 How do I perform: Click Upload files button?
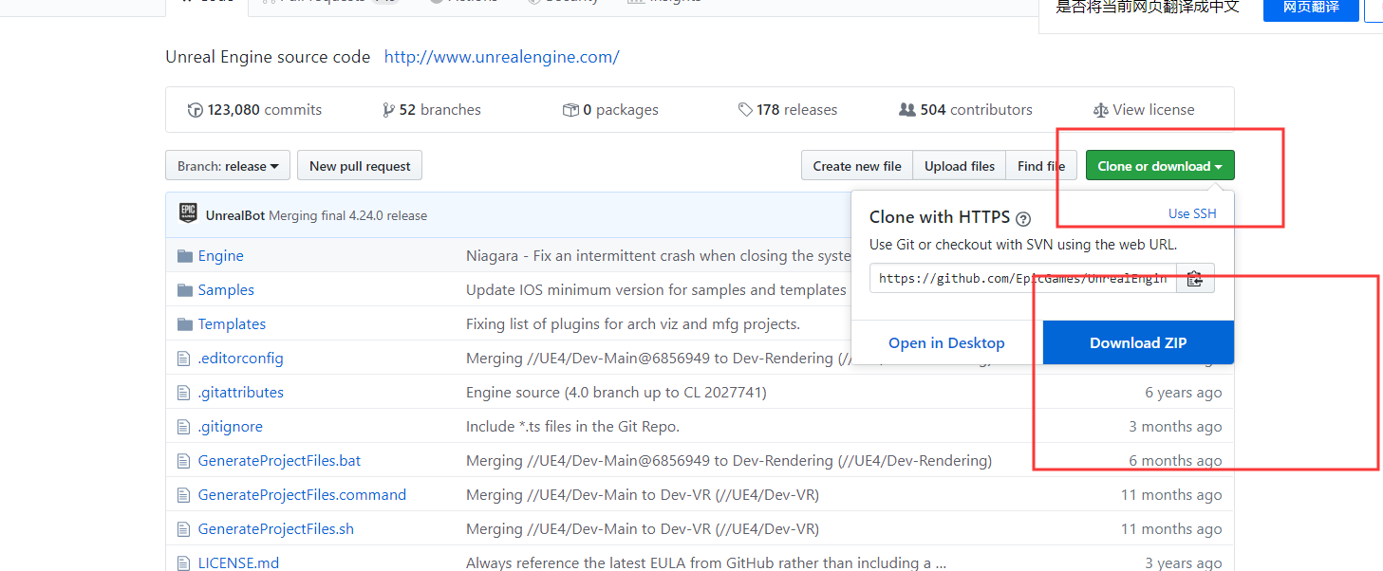click(960, 166)
